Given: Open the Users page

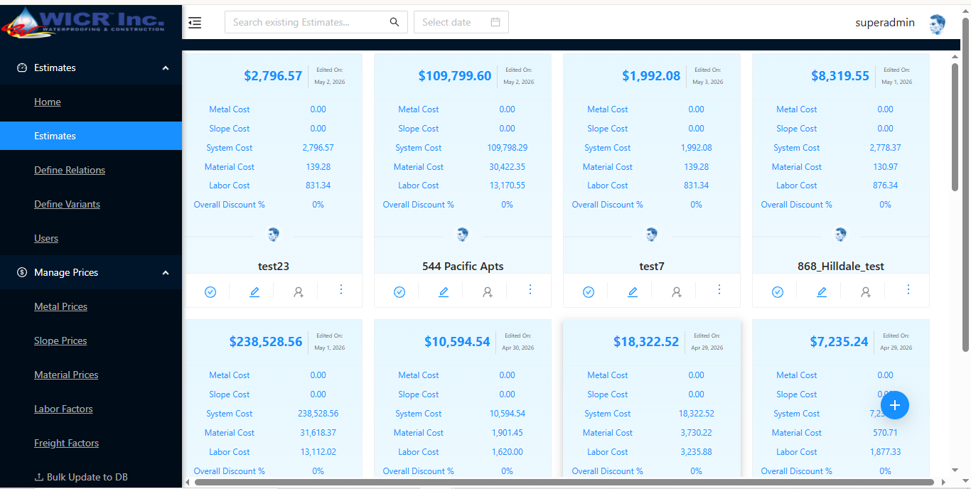Looking at the screenshot, I should click(46, 238).
